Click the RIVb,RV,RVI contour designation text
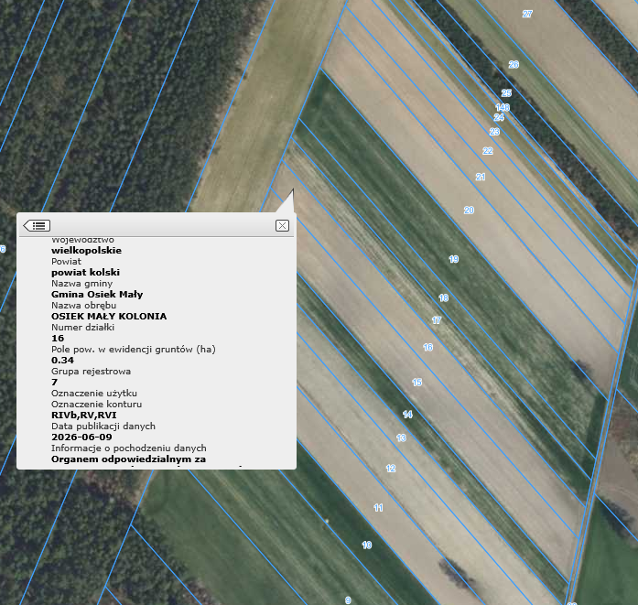The width and height of the screenshot is (638, 605). [x=84, y=415]
